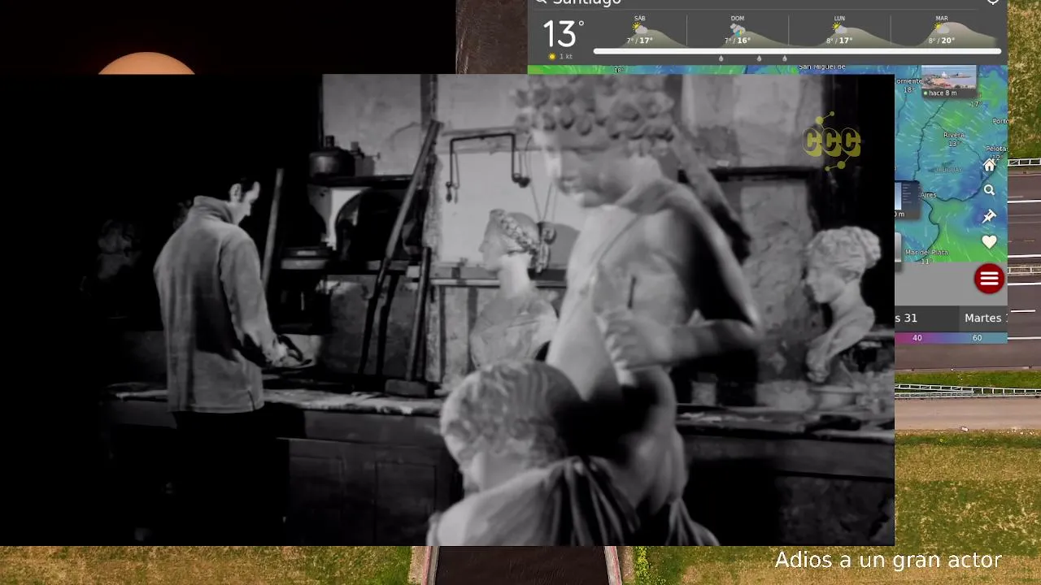Click the 7° / 17° temperature range
The image size is (1041, 585).
640,40
